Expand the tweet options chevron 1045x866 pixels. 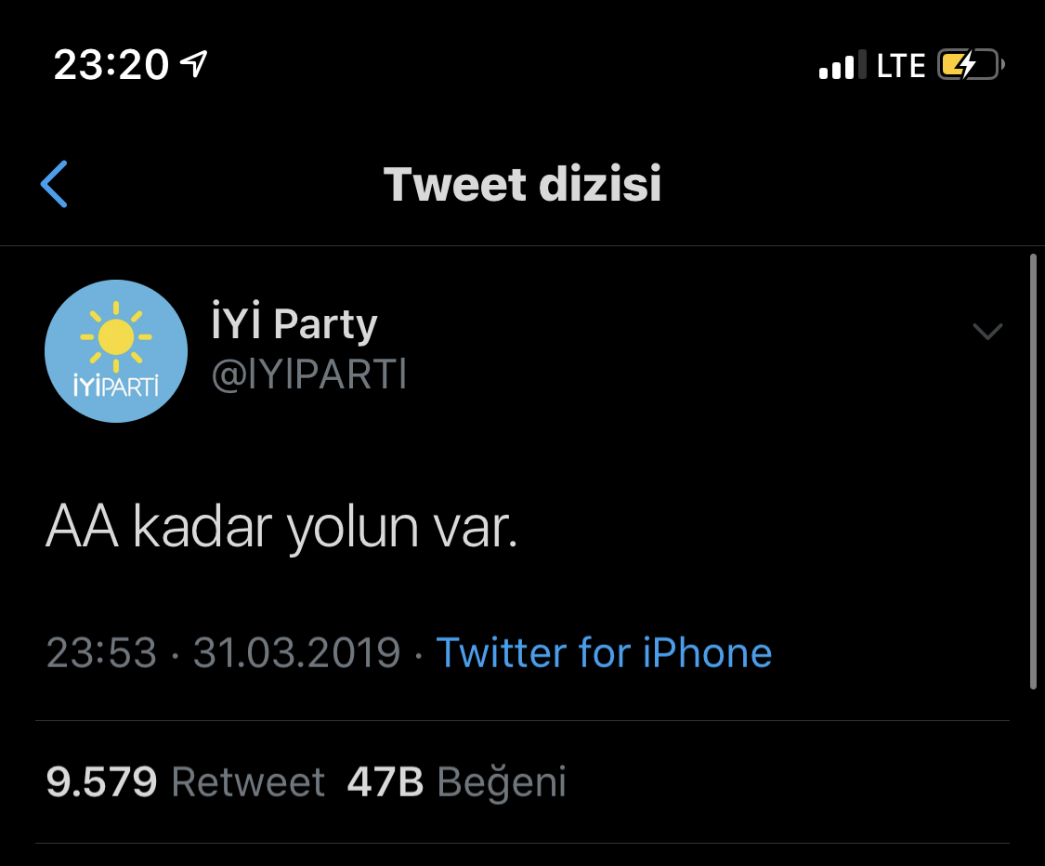(x=986, y=331)
